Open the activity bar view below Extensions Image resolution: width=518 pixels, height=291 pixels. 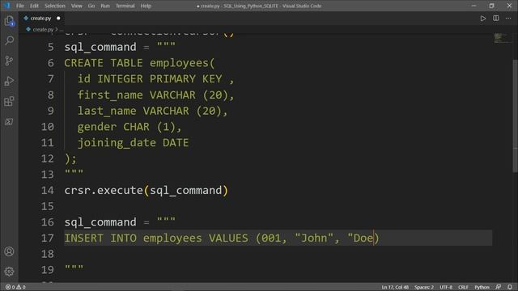(9, 122)
